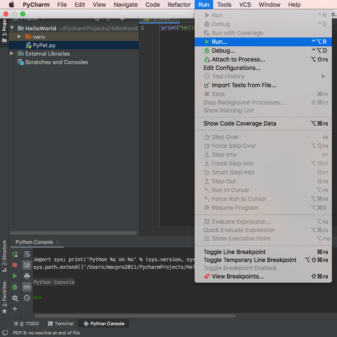The height and width of the screenshot is (337, 337).
Task: Open Edit Configurations...
Action: click(x=263, y=68)
